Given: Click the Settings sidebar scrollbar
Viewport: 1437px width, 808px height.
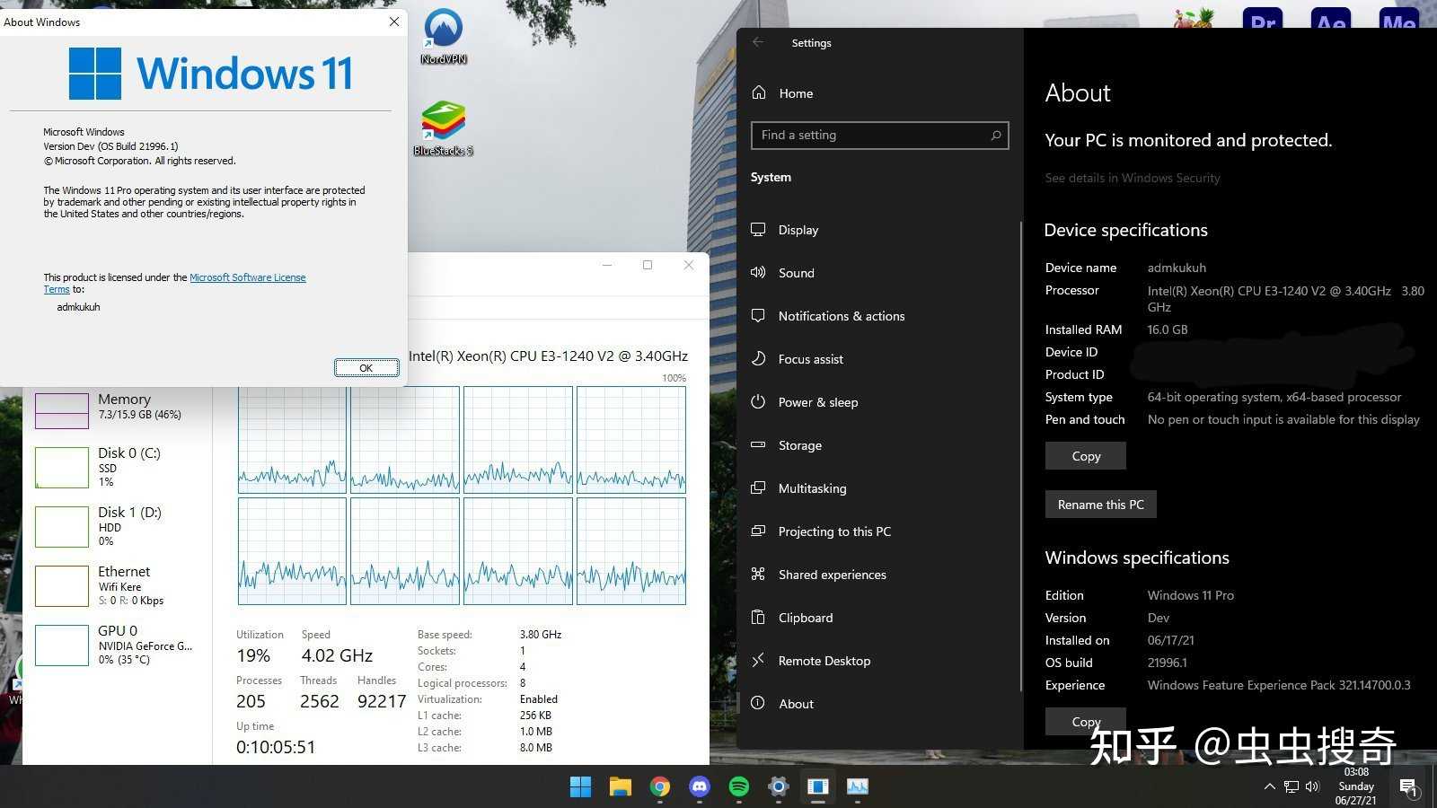Looking at the screenshot, I should [1021, 458].
